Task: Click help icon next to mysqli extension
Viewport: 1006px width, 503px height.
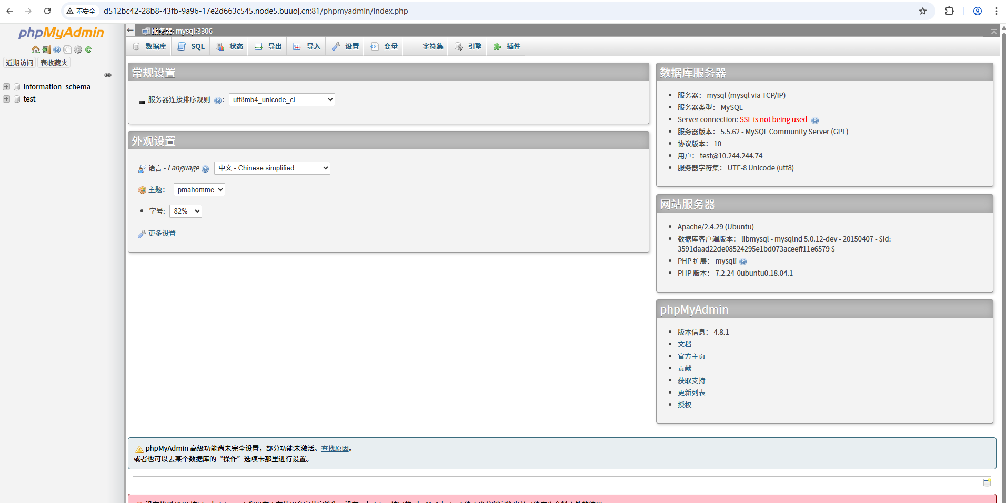Action: click(x=743, y=261)
